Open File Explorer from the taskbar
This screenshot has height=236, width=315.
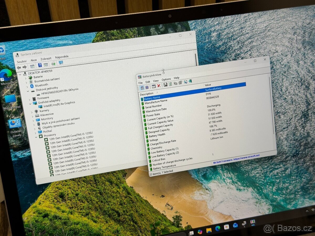[x=209, y=230]
